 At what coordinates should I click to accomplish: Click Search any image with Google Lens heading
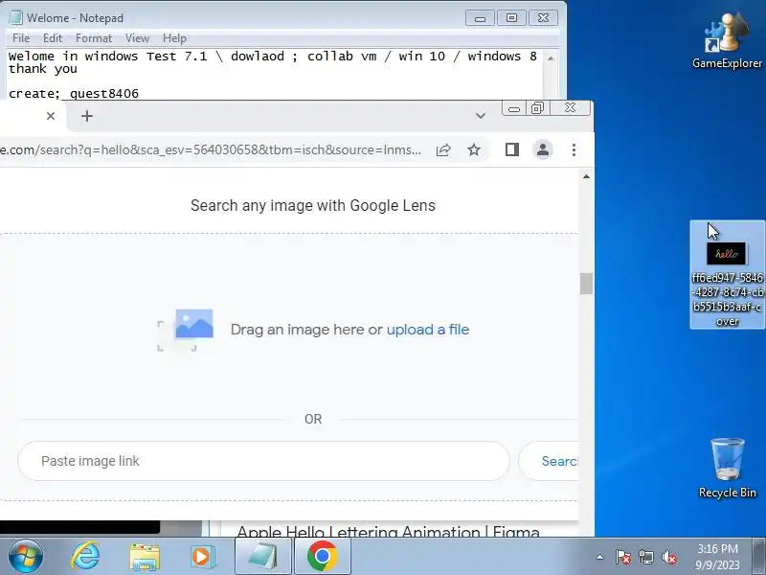(313, 205)
